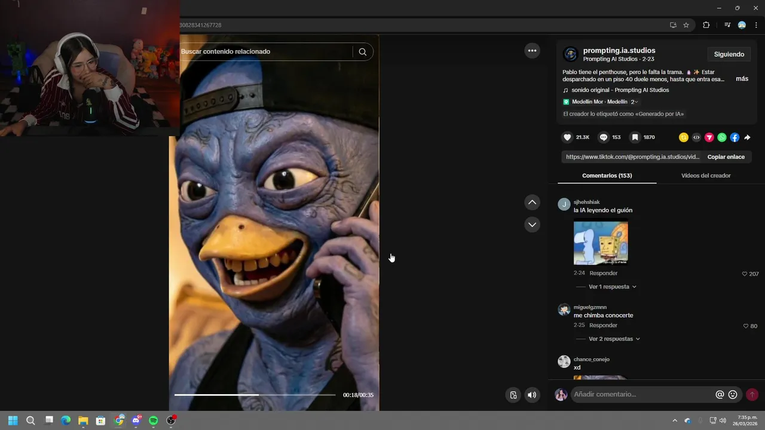Click the yellow repost icon
Image resolution: width=765 pixels, height=430 pixels.
pyautogui.click(x=684, y=137)
